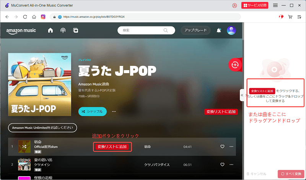Click the red globe language icon
The width and height of the screenshot is (306, 180).
coord(281,17)
